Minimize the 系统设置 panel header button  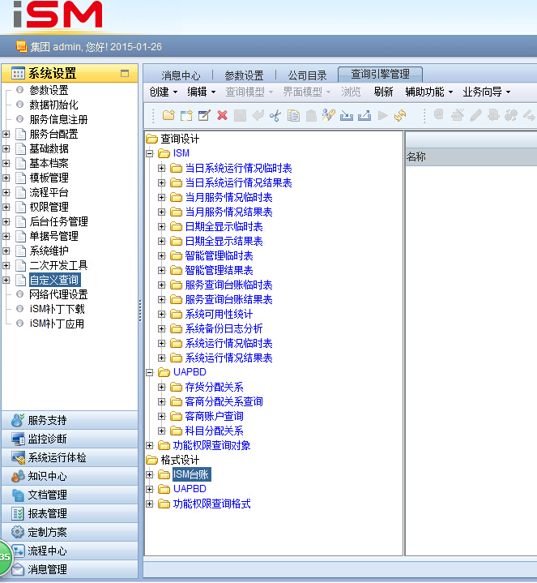[x=125, y=73]
